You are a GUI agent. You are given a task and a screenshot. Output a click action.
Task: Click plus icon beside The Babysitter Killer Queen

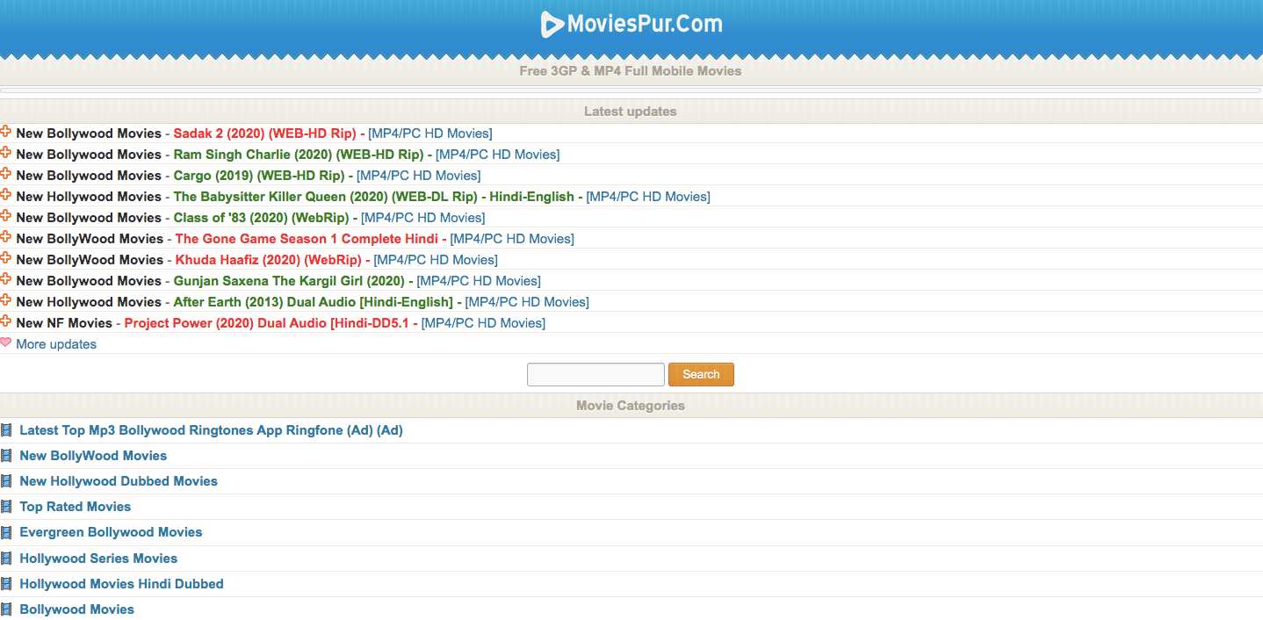(6, 195)
